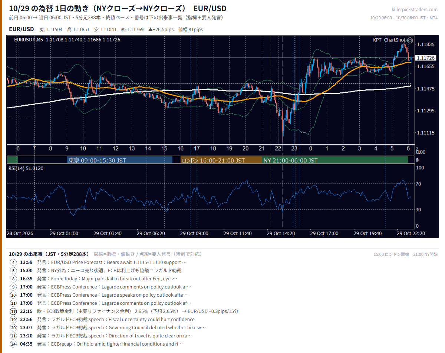Click event marker number 9 circle
The height and width of the screenshot is (353, 445).
point(14,287)
